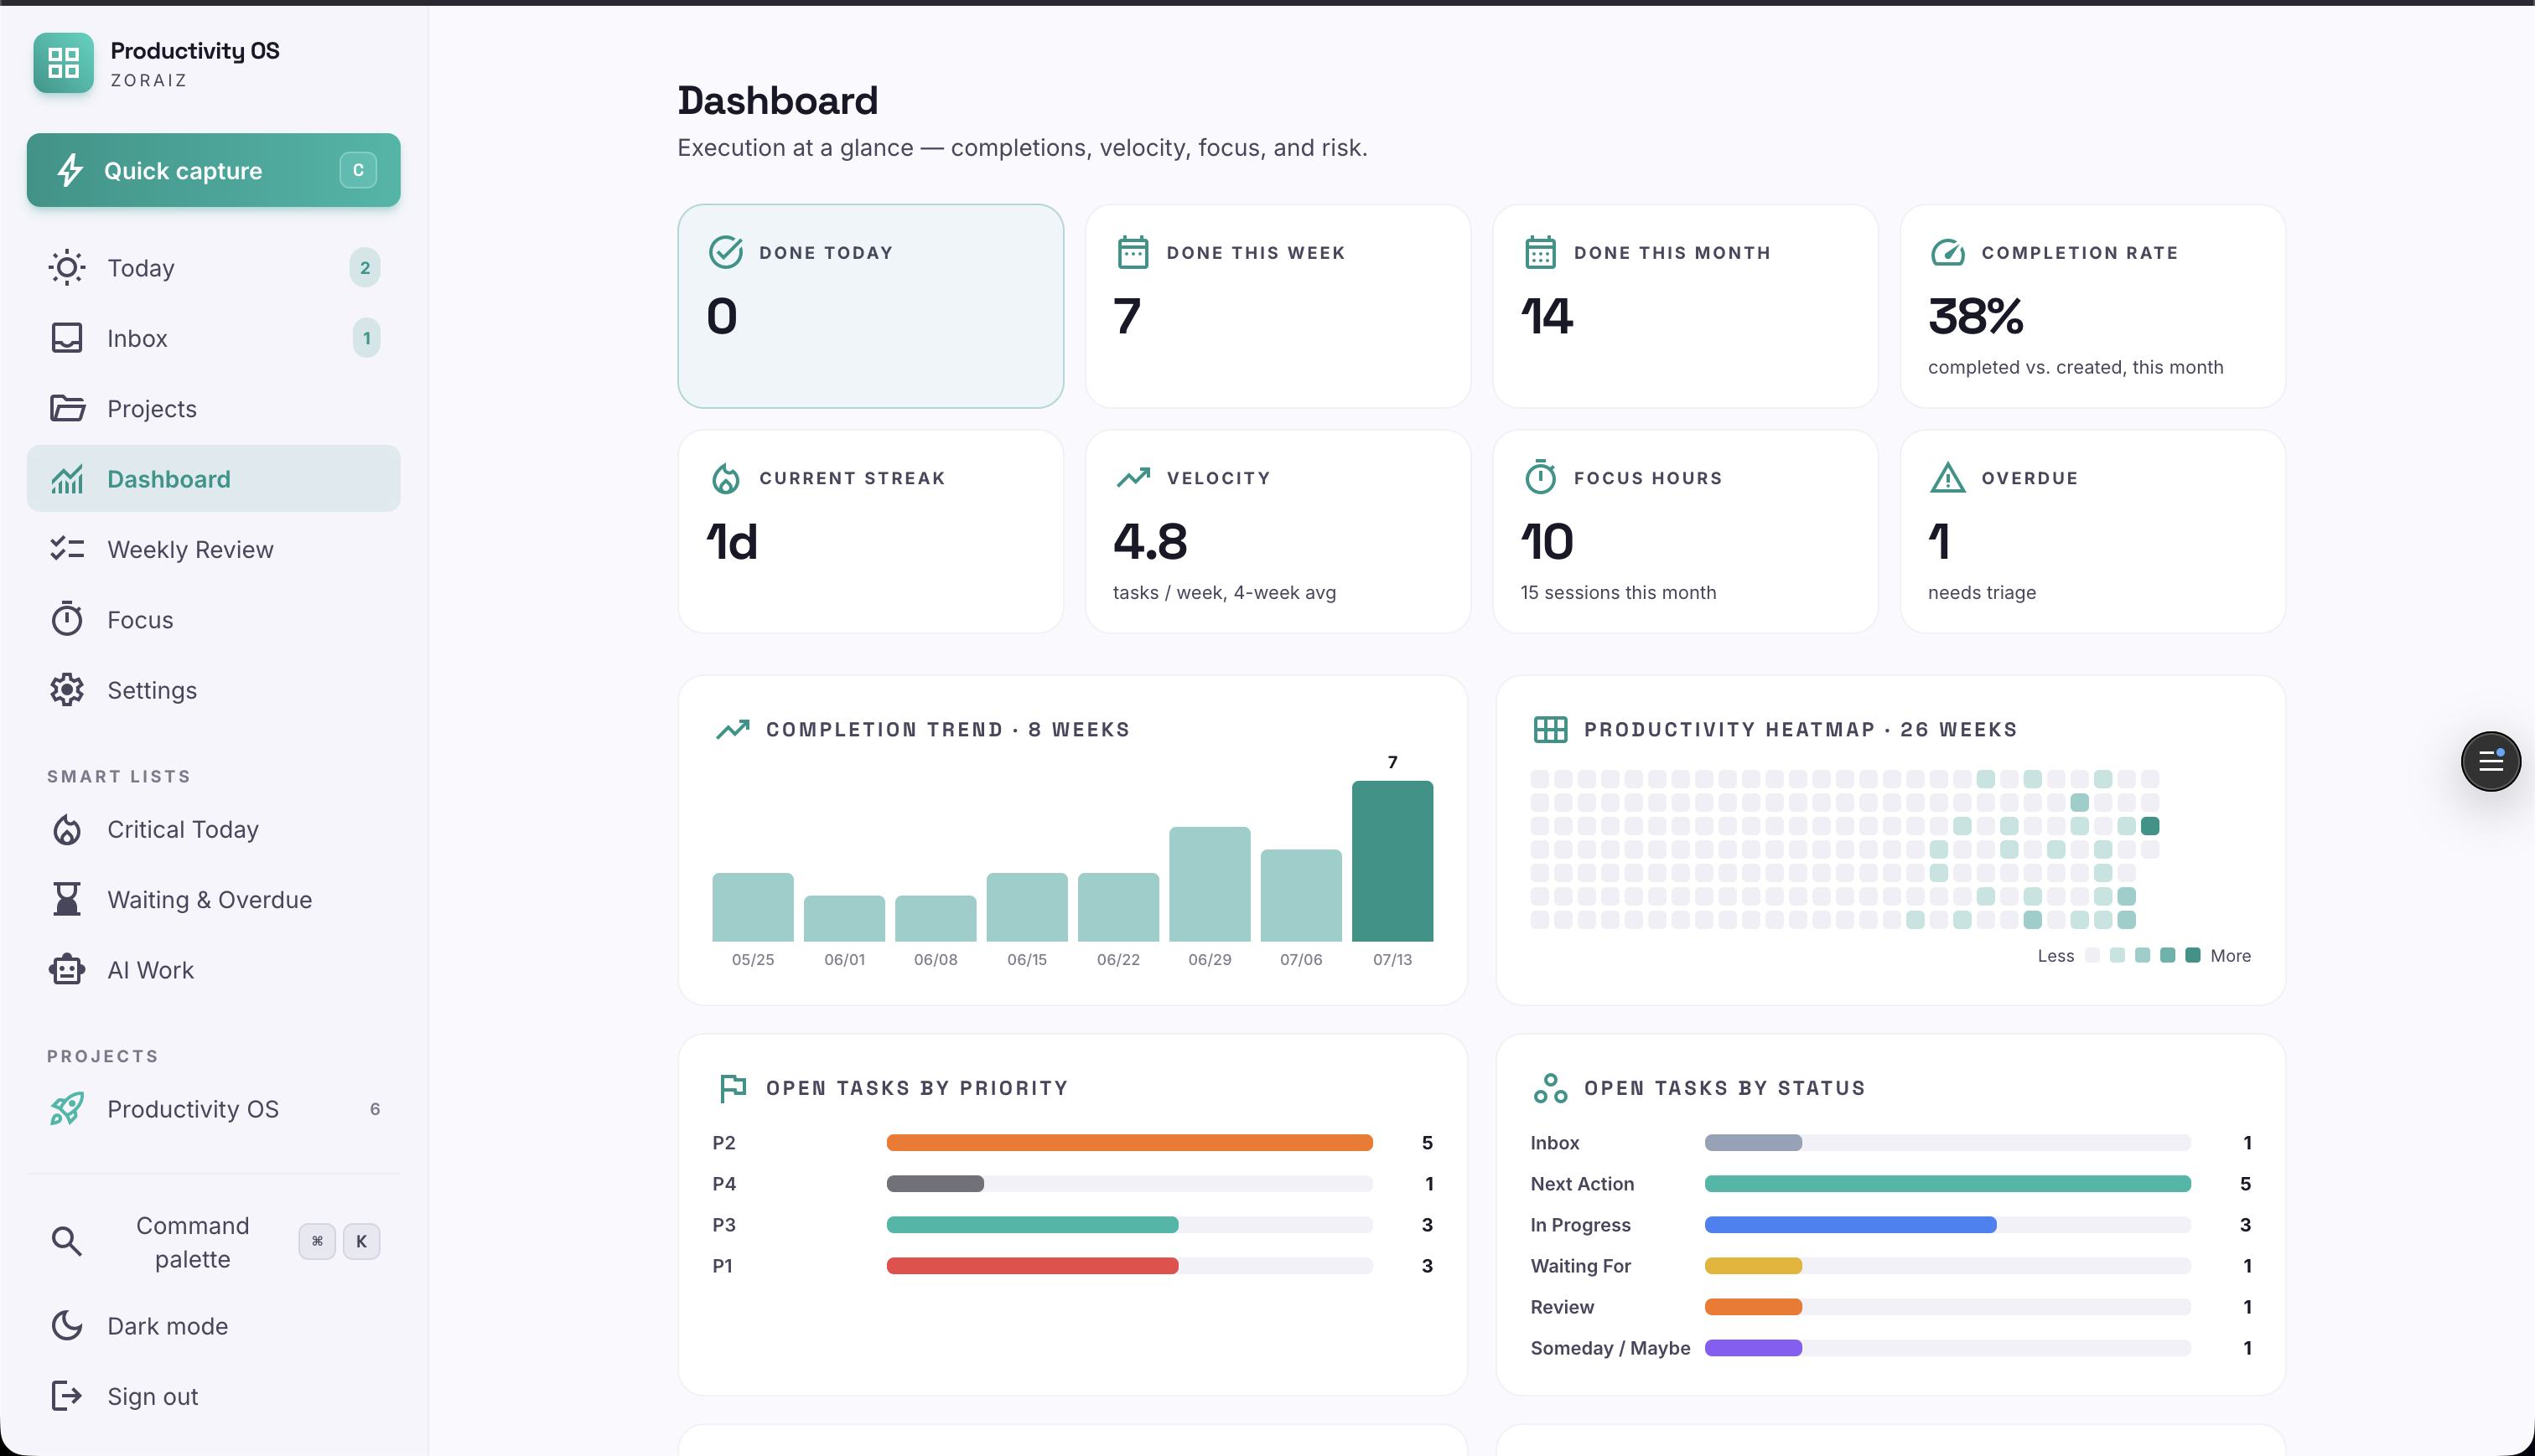Open the AI Work smart list
Viewport: 2535px width, 1456px height.
(x=214, y=970)
